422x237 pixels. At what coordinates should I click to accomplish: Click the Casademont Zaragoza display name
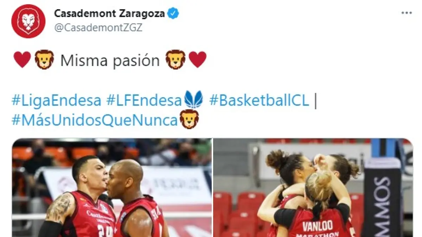(110, 14)
